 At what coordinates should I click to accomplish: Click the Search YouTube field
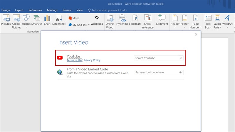tap(159, 58)
